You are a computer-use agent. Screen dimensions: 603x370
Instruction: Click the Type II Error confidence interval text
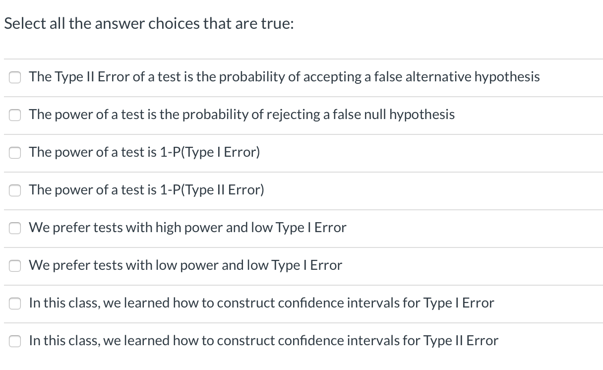tap(263, 341)
